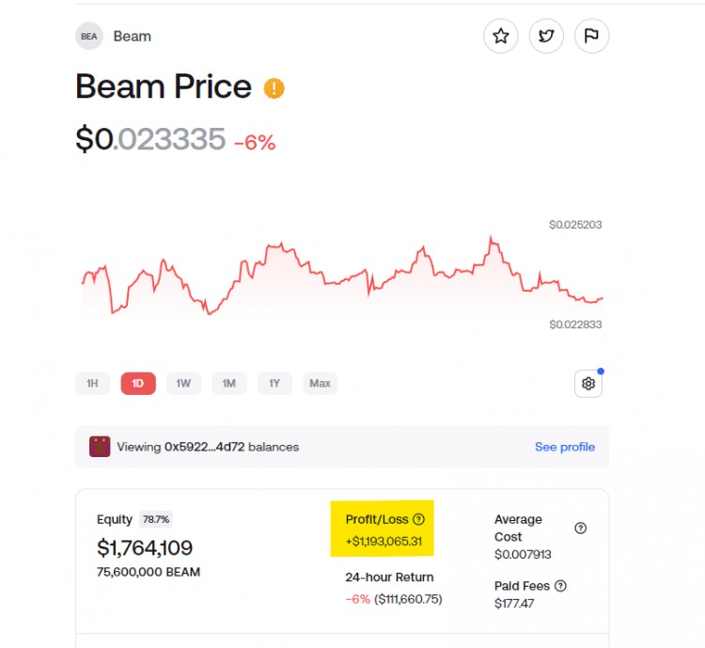
Task: Click the orange warning icon beside Beam Price
Action: [274, 87]
